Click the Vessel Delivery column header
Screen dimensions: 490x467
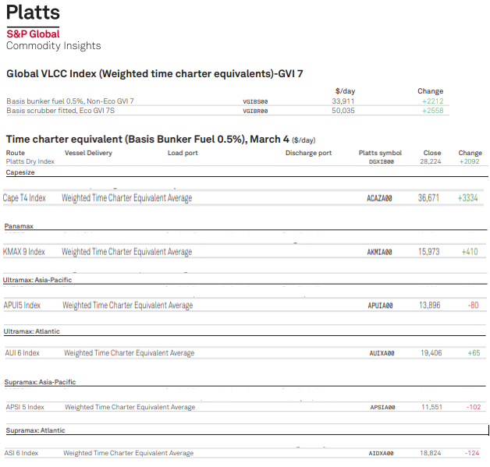click(x=88, y=153)
